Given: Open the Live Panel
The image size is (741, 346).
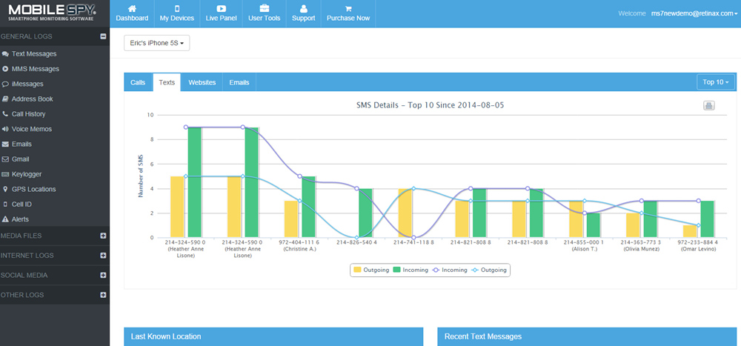Looking at the screenshot, I should click(x=221, y=14).
